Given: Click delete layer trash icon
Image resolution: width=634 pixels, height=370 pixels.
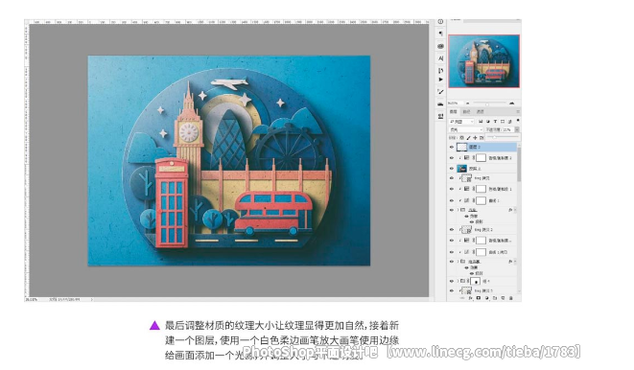Looking at the screenshot, I should (x=510, y=298).
